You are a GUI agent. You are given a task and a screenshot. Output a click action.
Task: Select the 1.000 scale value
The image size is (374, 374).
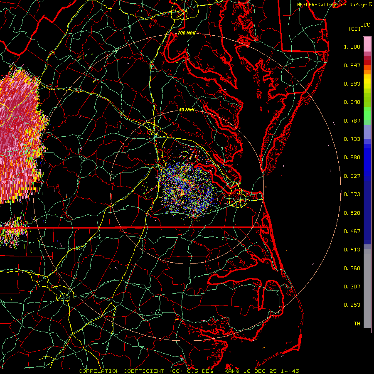click(x=352, y=47)
